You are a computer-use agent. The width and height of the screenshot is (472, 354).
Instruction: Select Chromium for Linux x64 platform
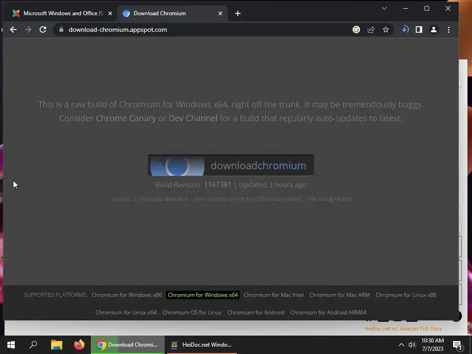click(126, 313)
